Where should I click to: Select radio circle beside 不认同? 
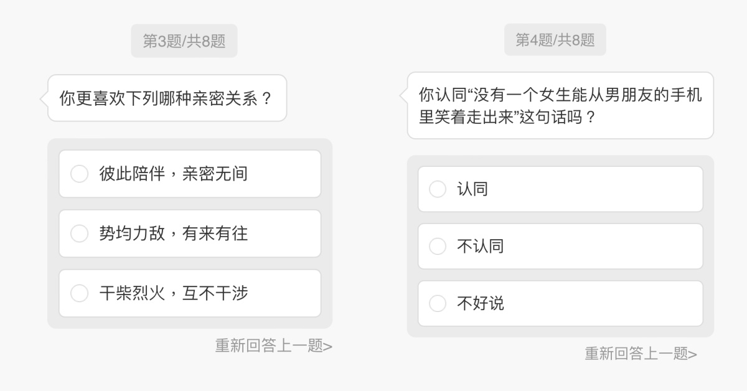pos(438,247)
